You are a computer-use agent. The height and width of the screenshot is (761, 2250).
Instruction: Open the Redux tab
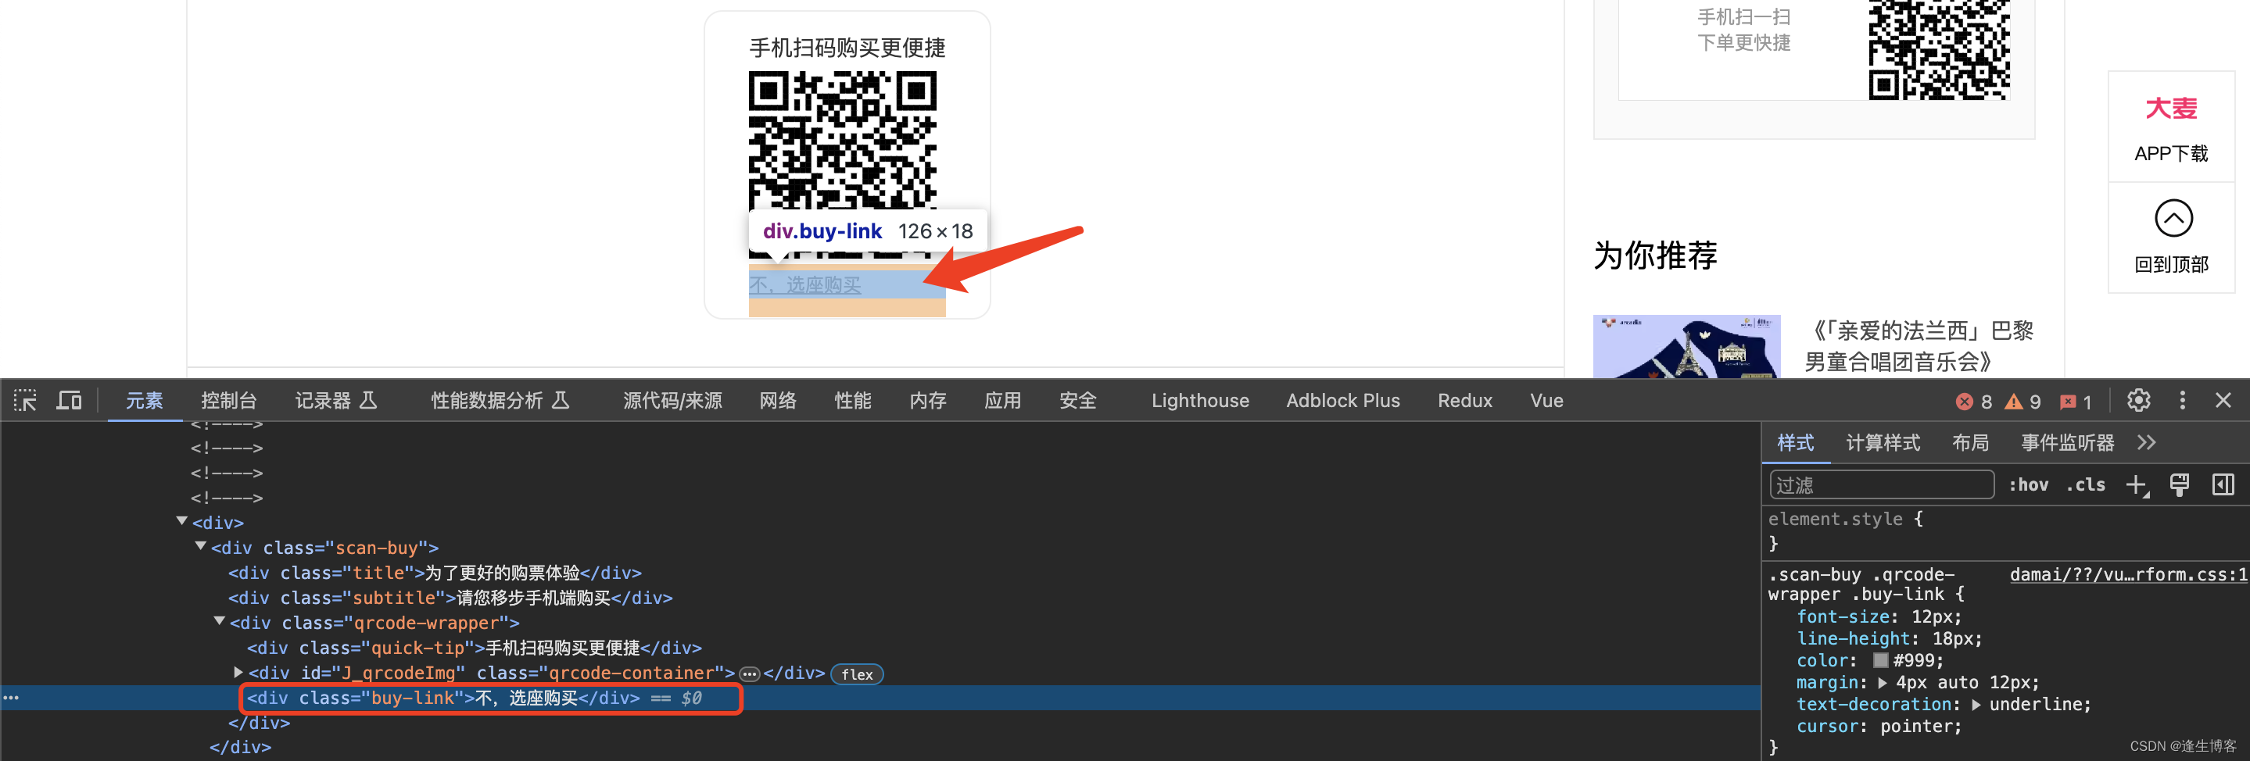[1465, 401]
